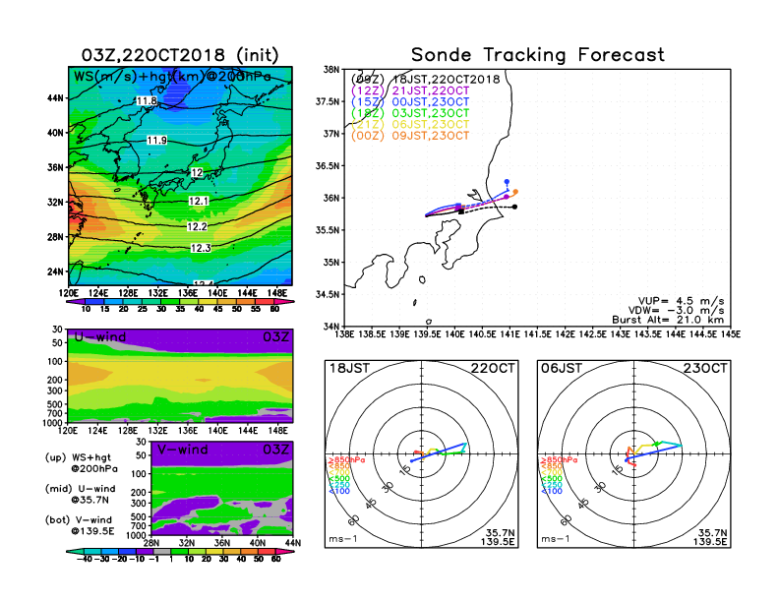This screenshot has width=779, height=602.
Task: Click the "12.3" height contour label
Action: (201, 248)
